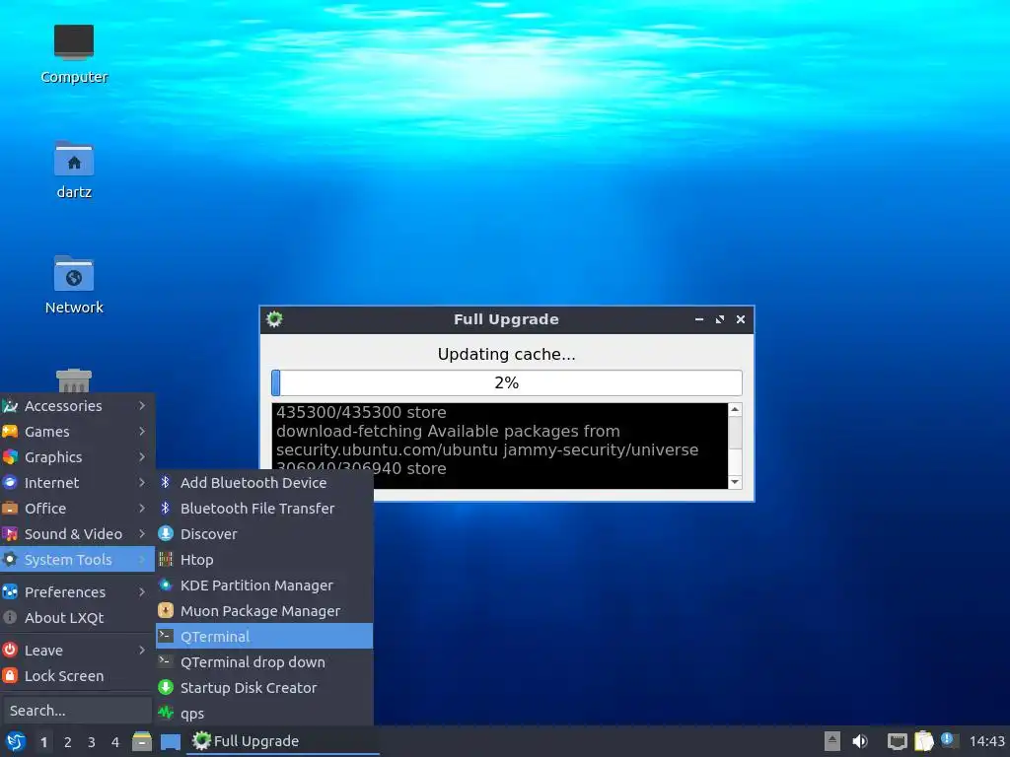Click the show desktop icon in the panel

170,741
